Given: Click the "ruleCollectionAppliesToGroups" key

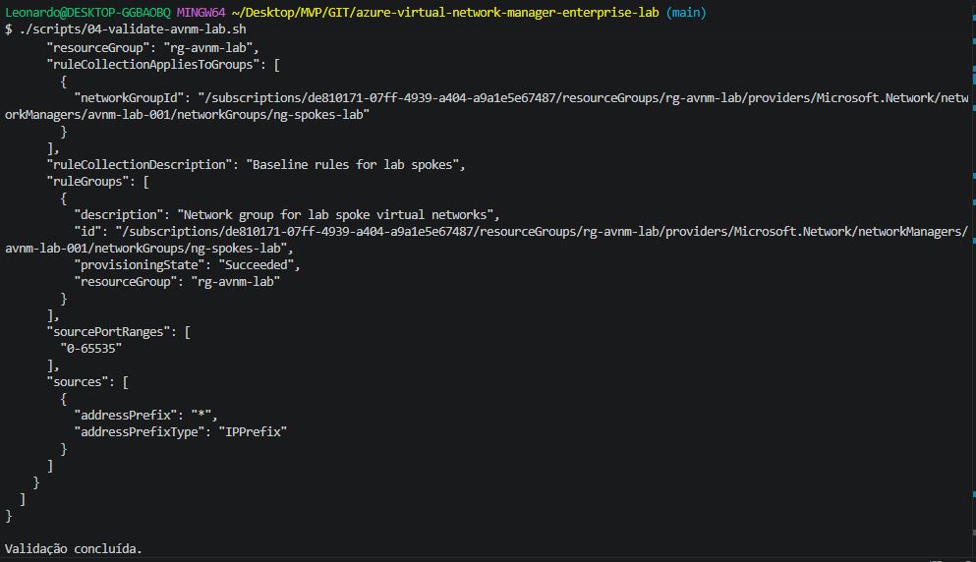Looking at the screenshot, I should click(153, 65).
